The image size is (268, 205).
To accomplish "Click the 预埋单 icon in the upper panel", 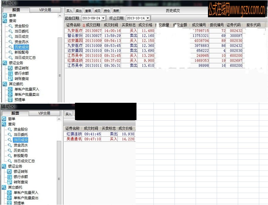I will click(x=11, y=100).
